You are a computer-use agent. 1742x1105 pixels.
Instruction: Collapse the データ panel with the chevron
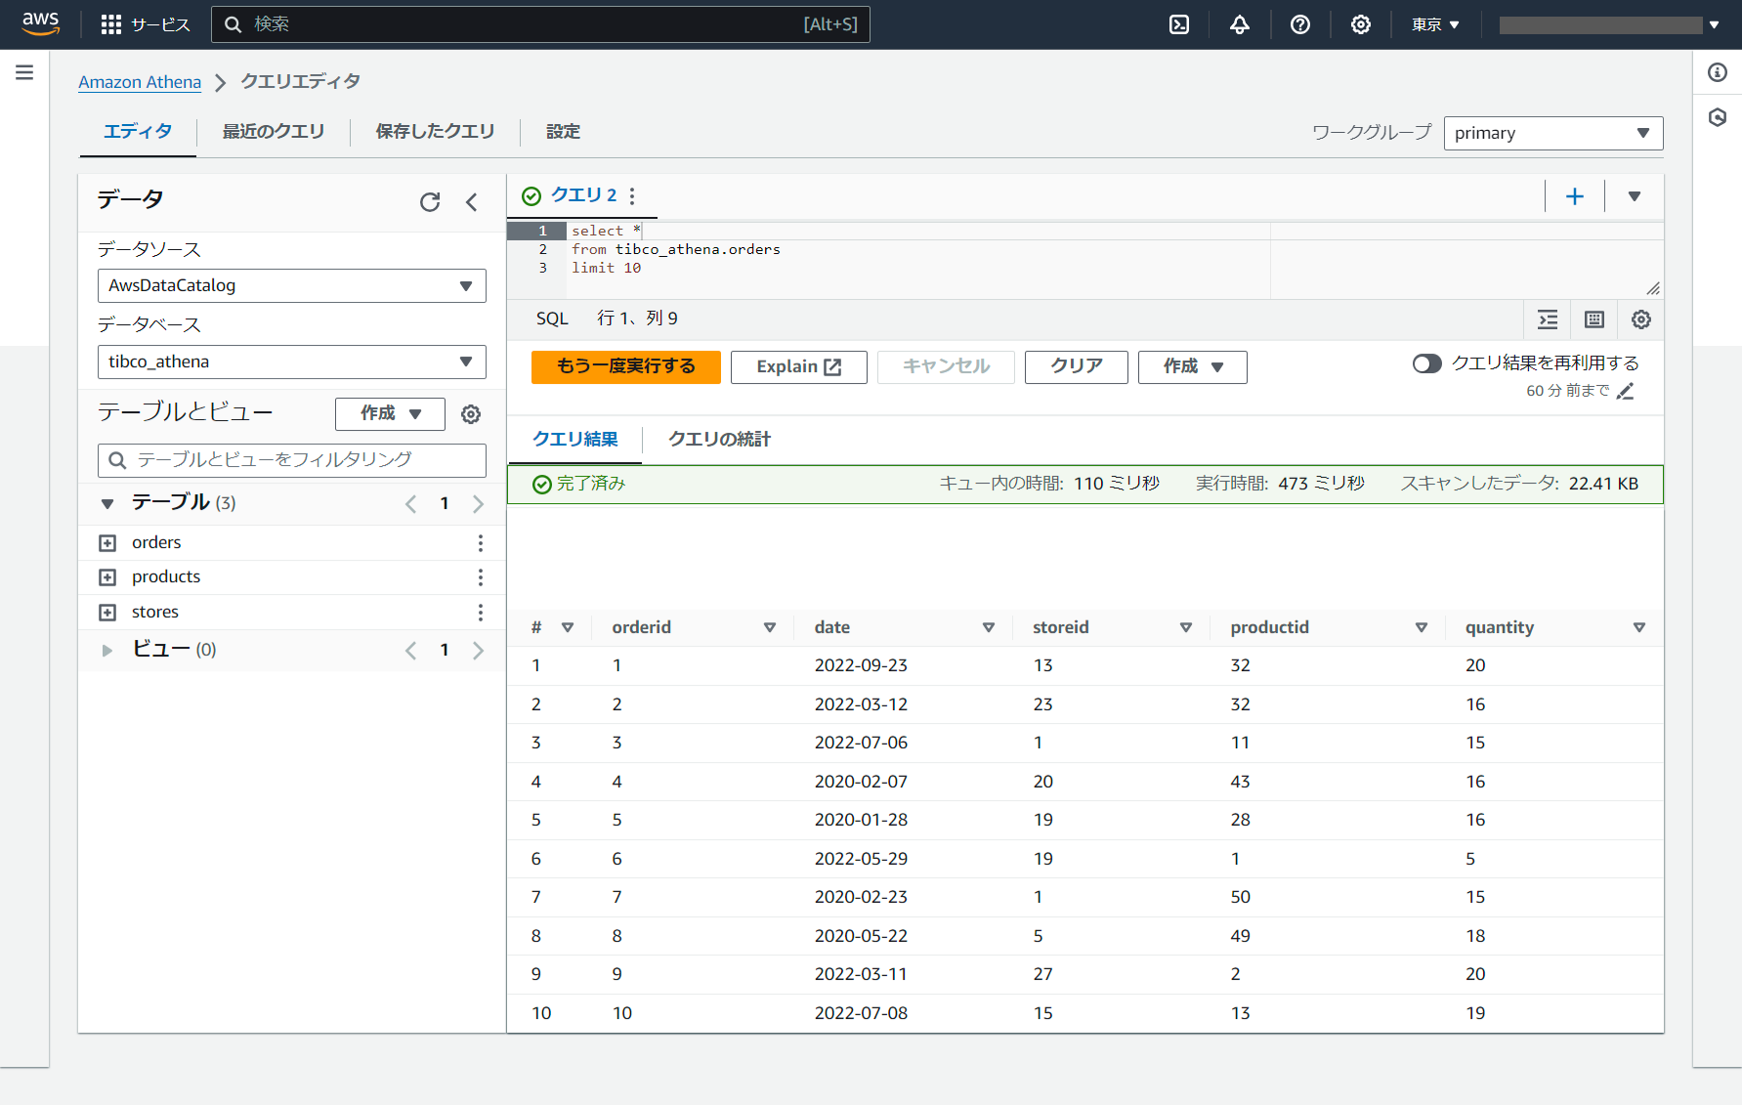[x=472, y=201]
